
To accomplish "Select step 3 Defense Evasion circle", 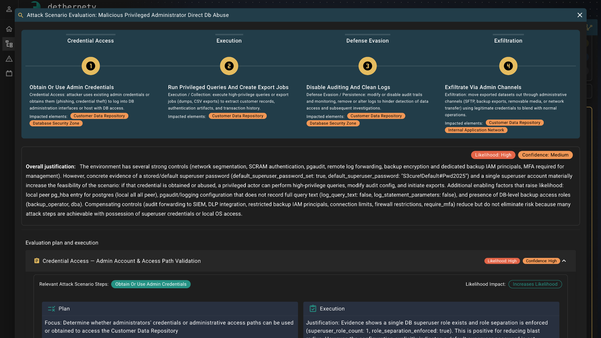I will (367, 66).
